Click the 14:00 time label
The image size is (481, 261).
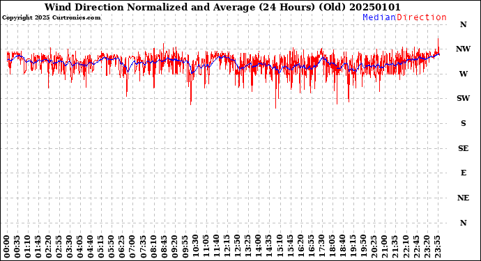click(x=259, y=246)
